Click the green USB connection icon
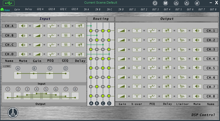 10,3
